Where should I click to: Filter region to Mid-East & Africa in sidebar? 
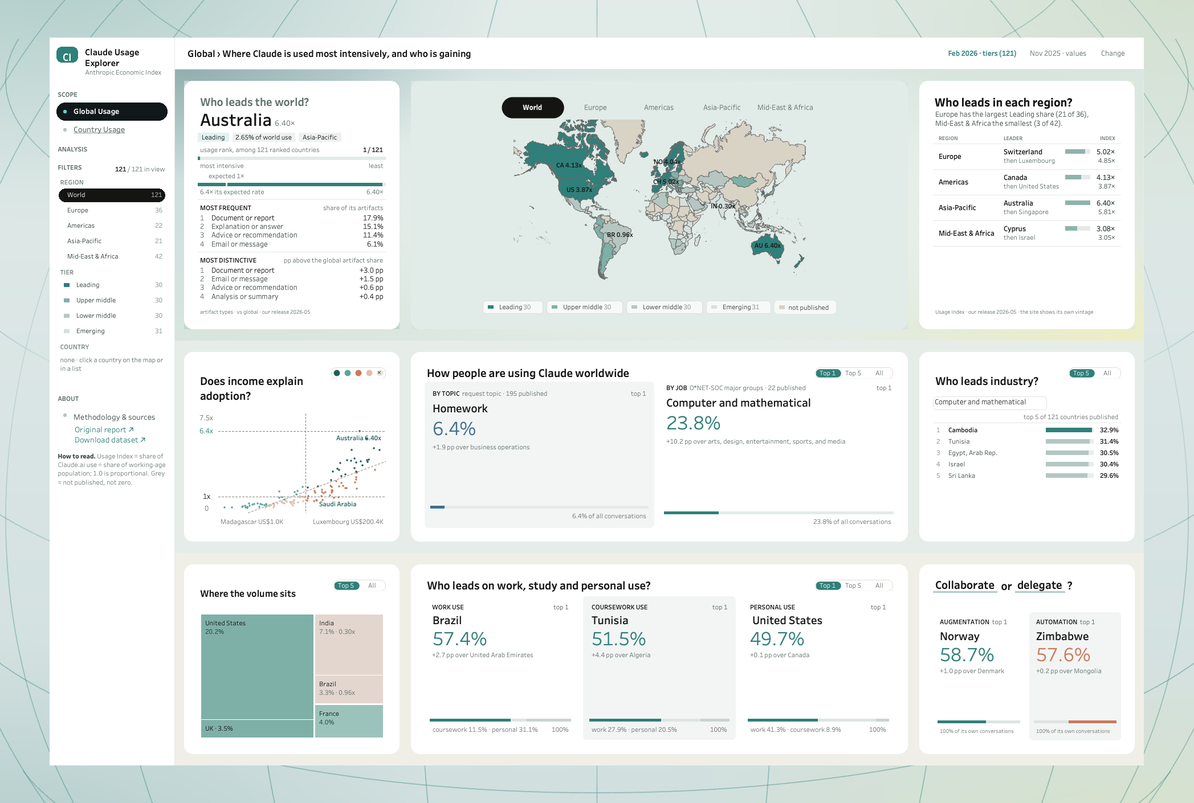click(x=112, y=256)
